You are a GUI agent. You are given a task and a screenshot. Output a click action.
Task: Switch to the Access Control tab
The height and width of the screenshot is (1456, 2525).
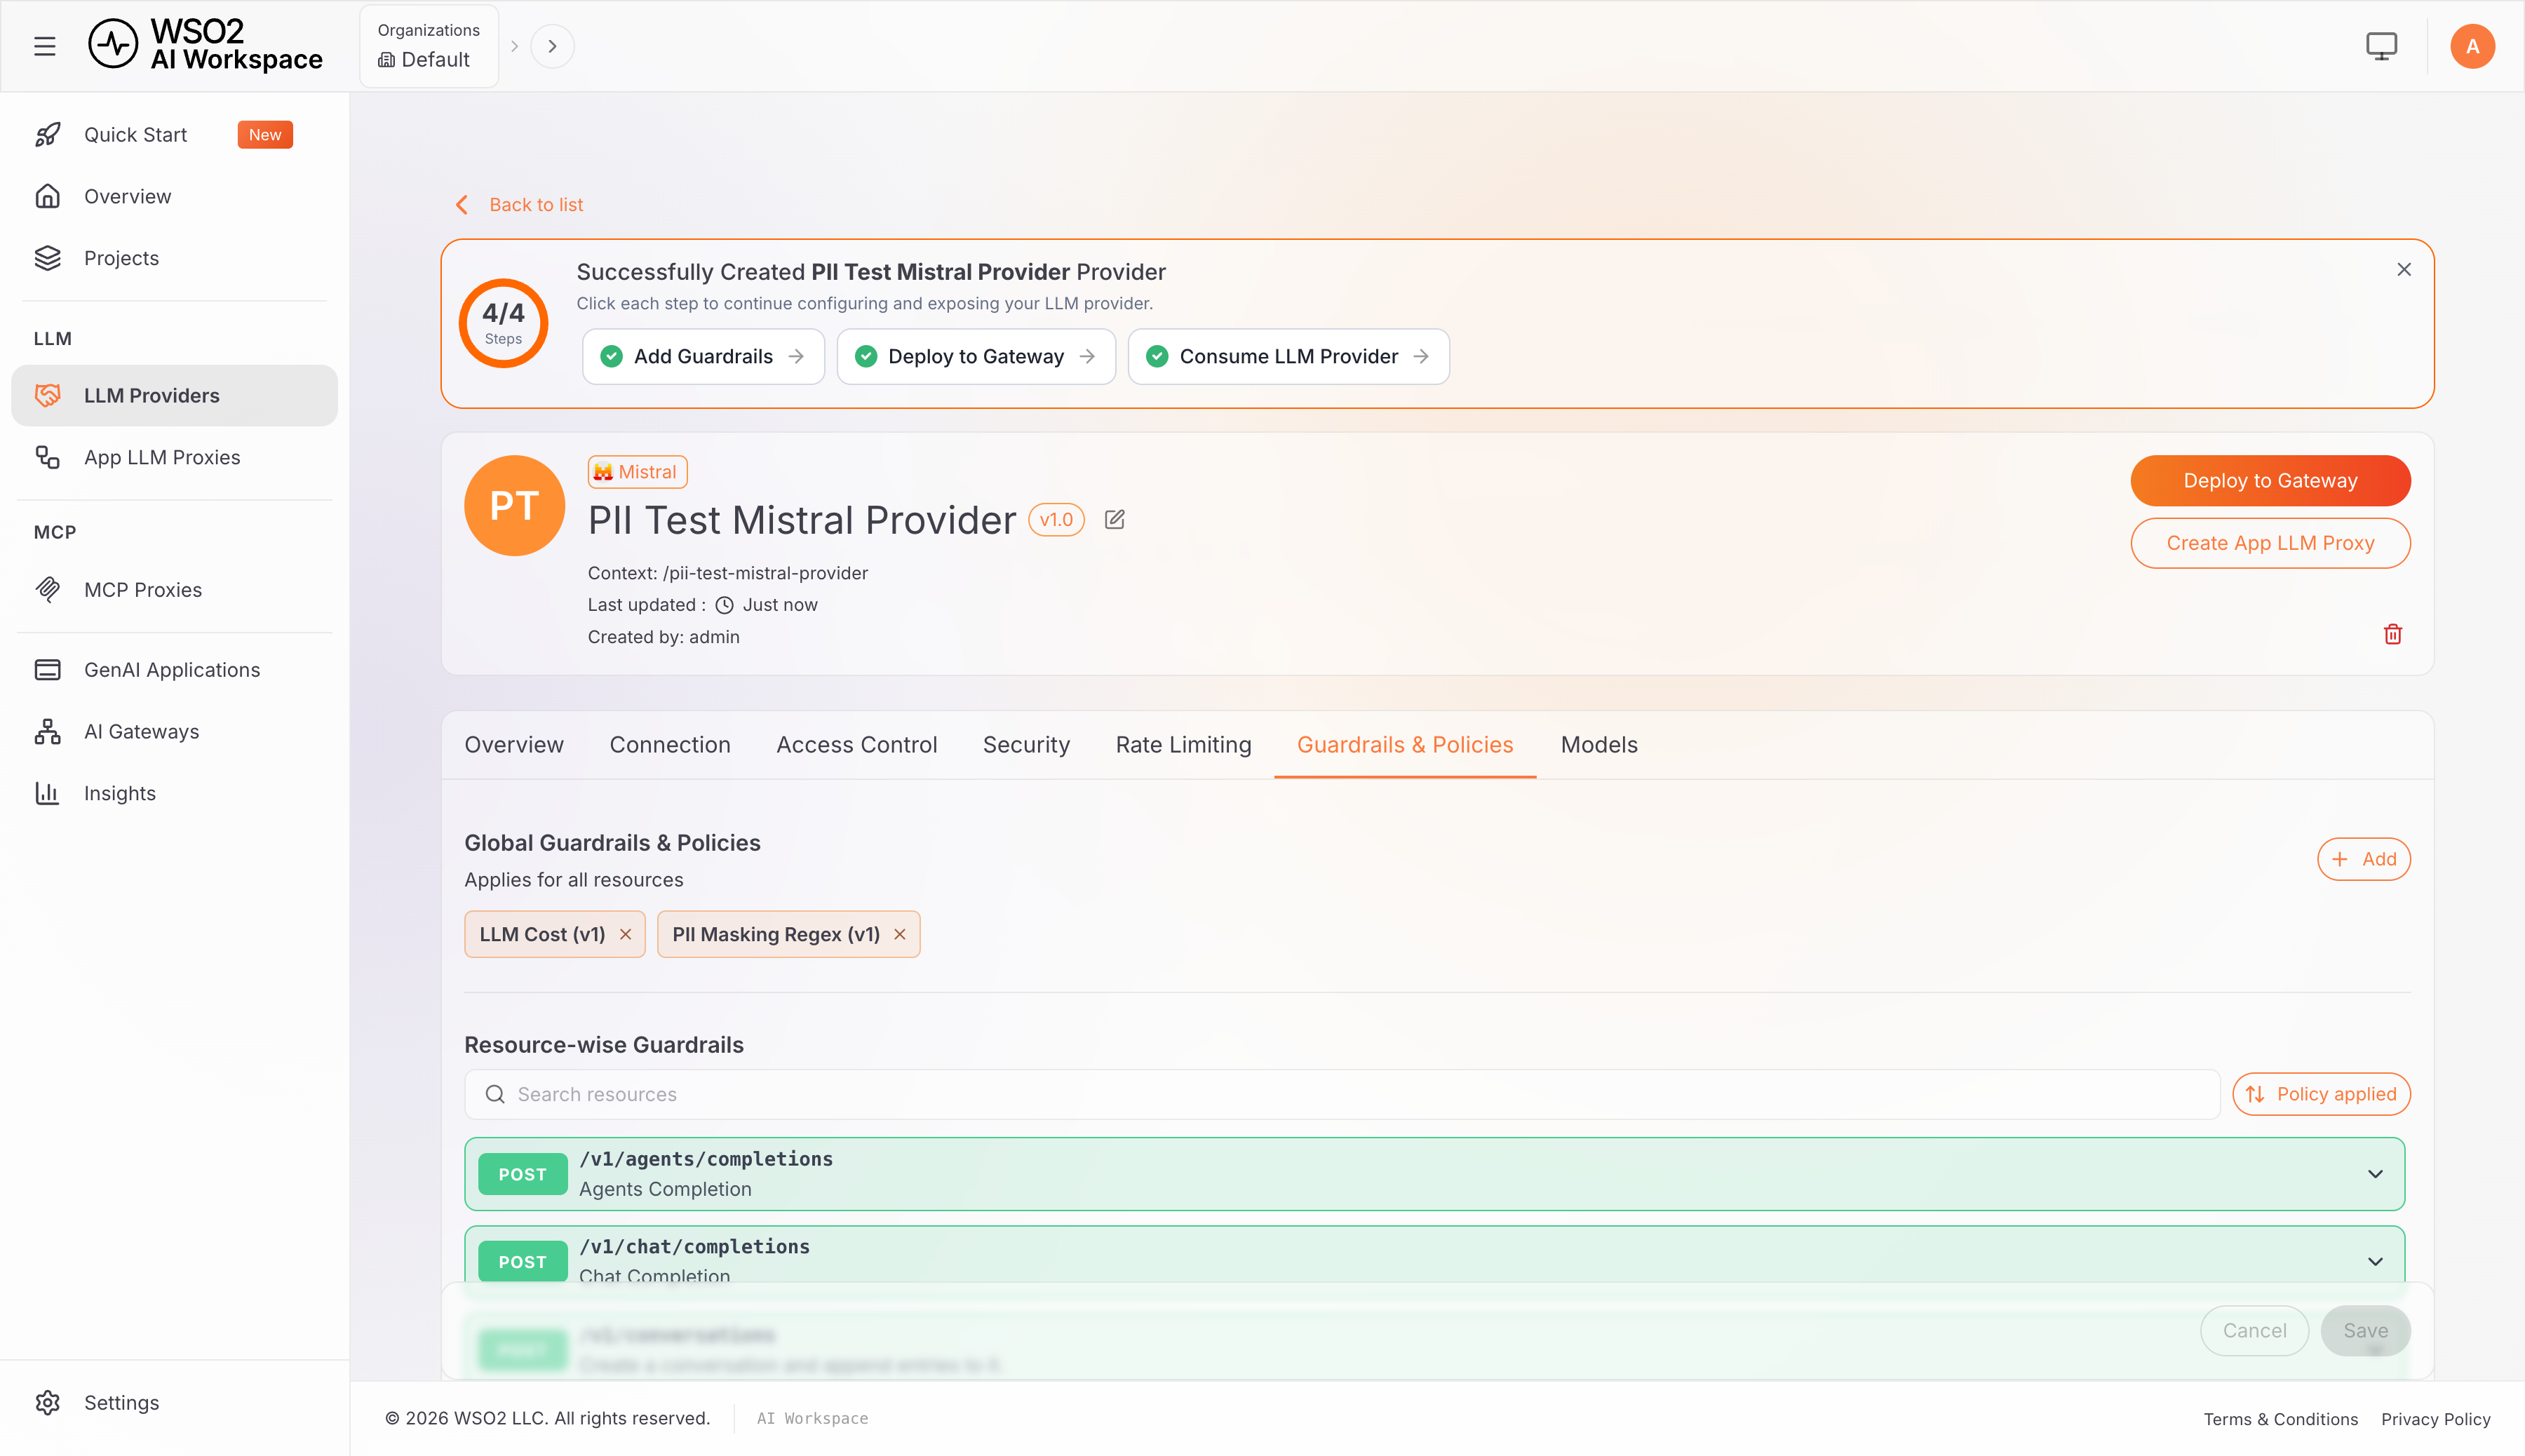pos(857,745)
